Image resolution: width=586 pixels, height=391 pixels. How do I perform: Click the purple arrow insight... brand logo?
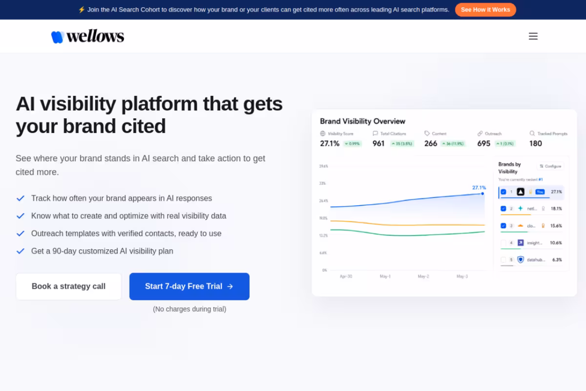coord(521,242)
